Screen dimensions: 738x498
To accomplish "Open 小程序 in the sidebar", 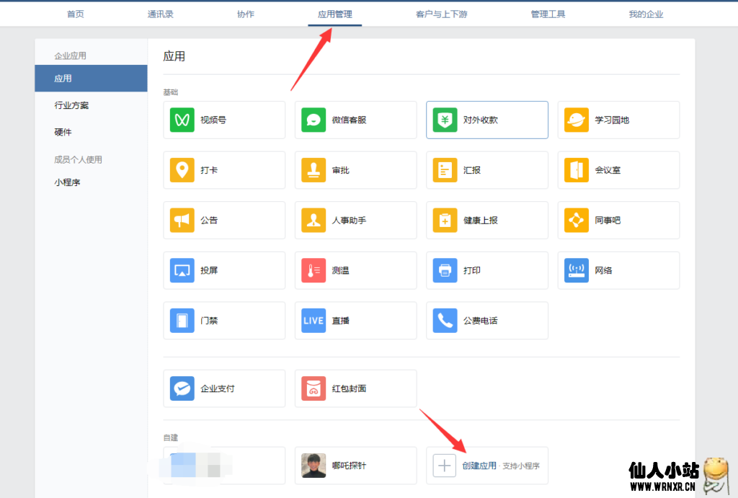I will click(67, 182).
